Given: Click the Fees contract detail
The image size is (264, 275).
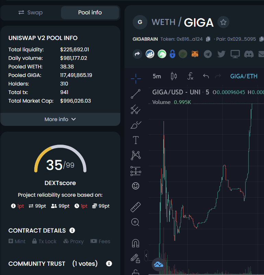Looking at the screenshot, I should click(x=100, y=241).
